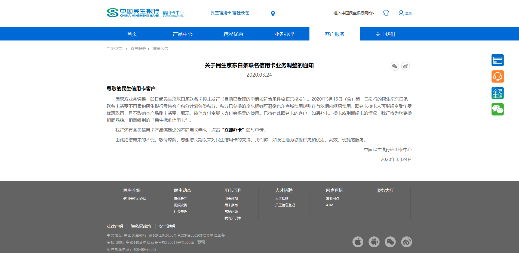
Task: Click the user login icon
Action: click(401, 13)
